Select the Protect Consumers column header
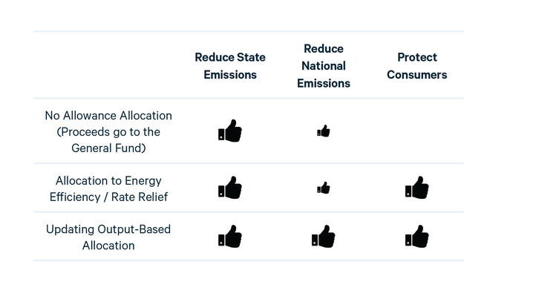This screenshot has height=296, width=536. click(416, 66)
